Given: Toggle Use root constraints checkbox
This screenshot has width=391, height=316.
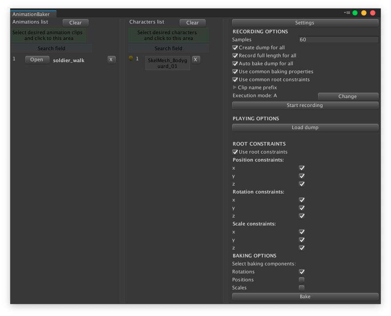Looking at the screenshot, I should click(x=235, y=152).
